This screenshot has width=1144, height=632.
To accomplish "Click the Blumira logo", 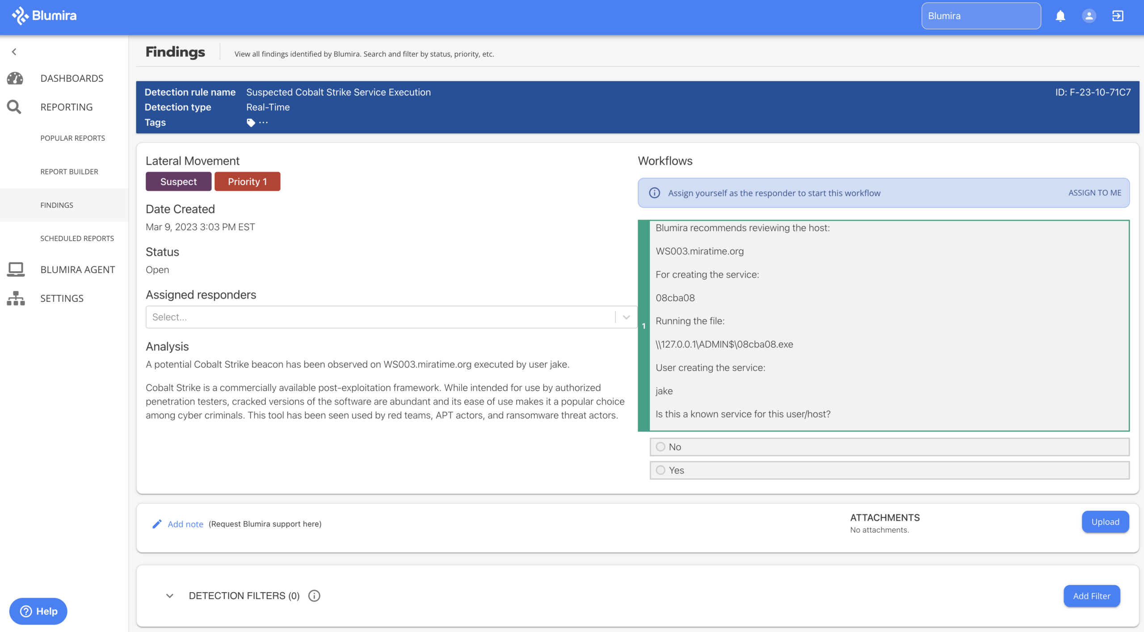I will coord(44,15).
